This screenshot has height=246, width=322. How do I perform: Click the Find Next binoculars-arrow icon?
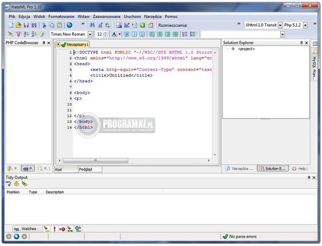[x=100, y=25]
